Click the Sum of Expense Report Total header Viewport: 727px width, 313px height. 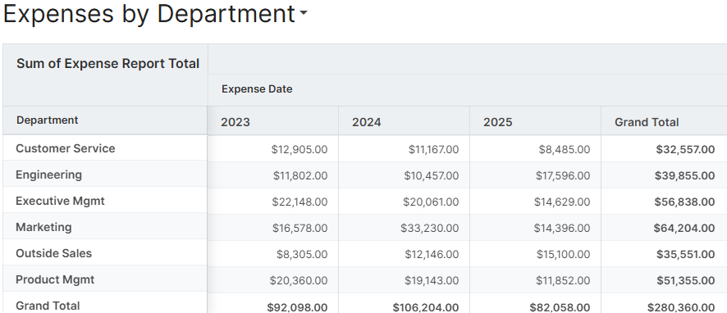coord(108,63)
